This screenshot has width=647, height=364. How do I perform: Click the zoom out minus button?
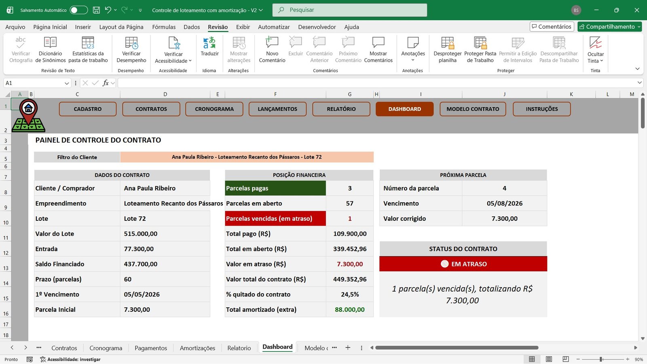click(578, 359)
